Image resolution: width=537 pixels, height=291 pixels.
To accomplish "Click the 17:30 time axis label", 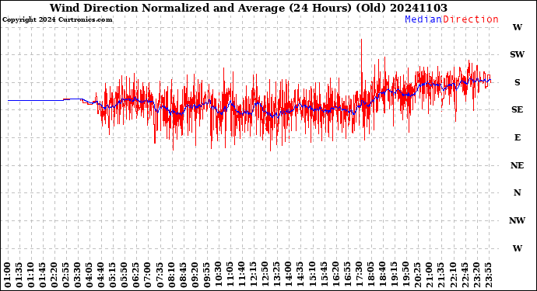I will point(359,275).
